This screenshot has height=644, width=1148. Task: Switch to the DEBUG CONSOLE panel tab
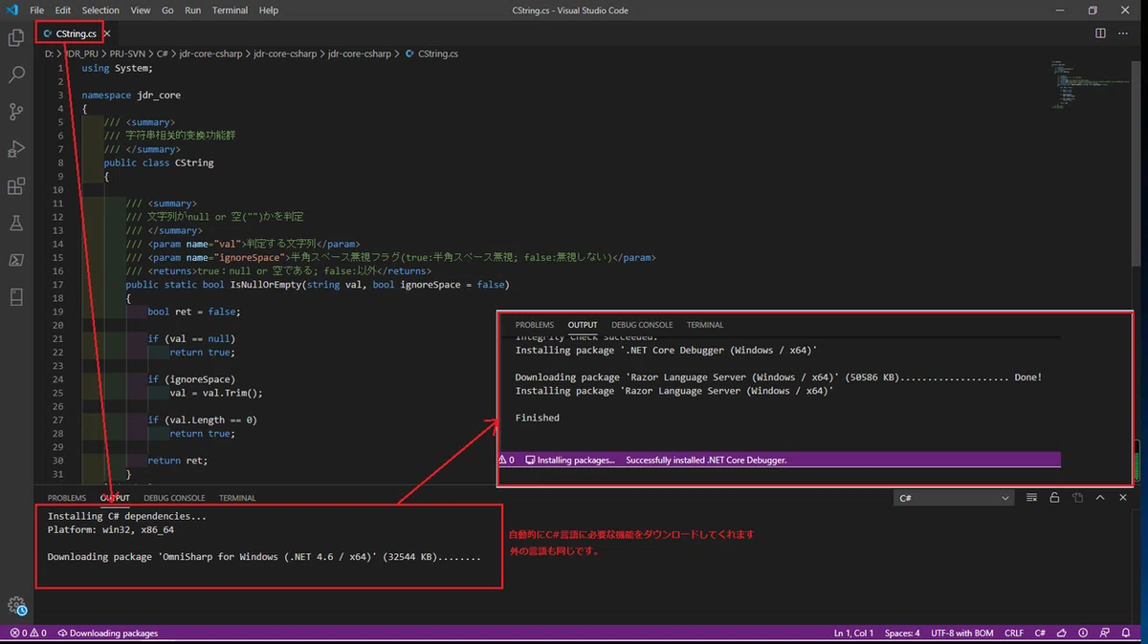click(174, 498)
